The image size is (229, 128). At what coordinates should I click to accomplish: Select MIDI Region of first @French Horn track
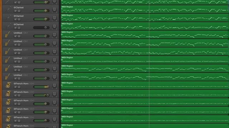pos(145,85)
